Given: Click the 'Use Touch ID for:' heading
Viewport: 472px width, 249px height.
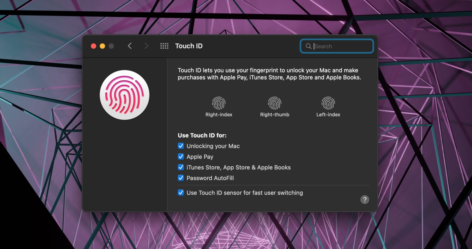Looking at the screenshot, I should click(202, 135).
